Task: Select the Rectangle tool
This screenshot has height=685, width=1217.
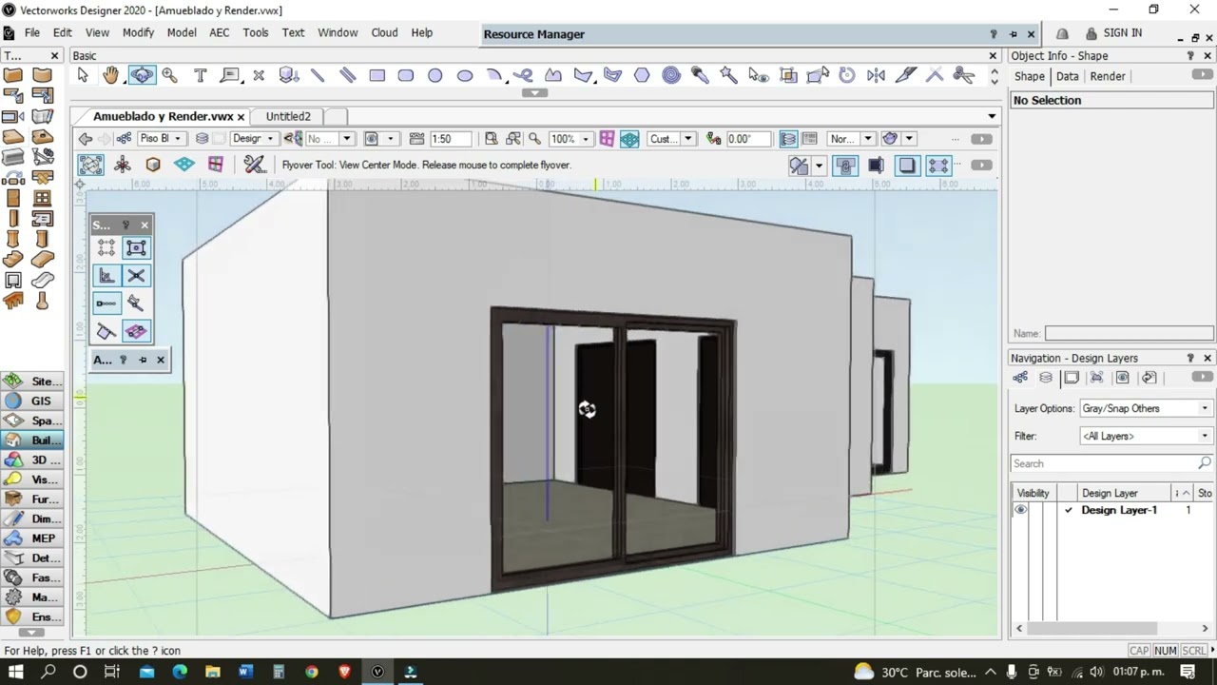Action: pos(377,75)
